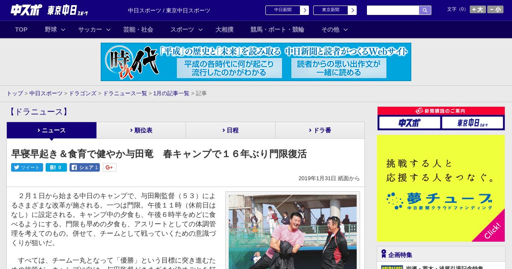Click the 企画特集 ribbon icon
Image resolution: width=512 pixels, height=269 pixels.
tap(384, 254)
